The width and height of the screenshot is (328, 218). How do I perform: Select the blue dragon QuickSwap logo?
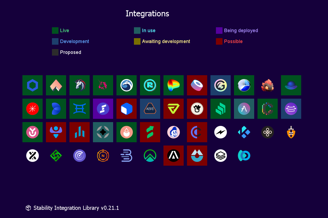127,85
